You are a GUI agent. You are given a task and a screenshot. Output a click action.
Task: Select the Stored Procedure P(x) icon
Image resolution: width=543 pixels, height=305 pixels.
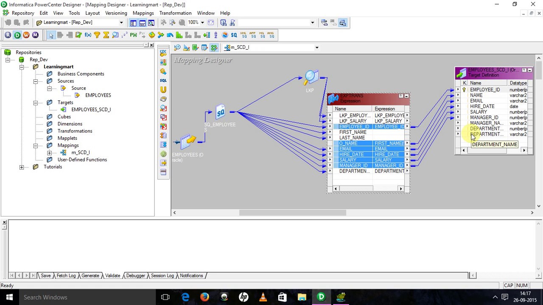(134, 35)
